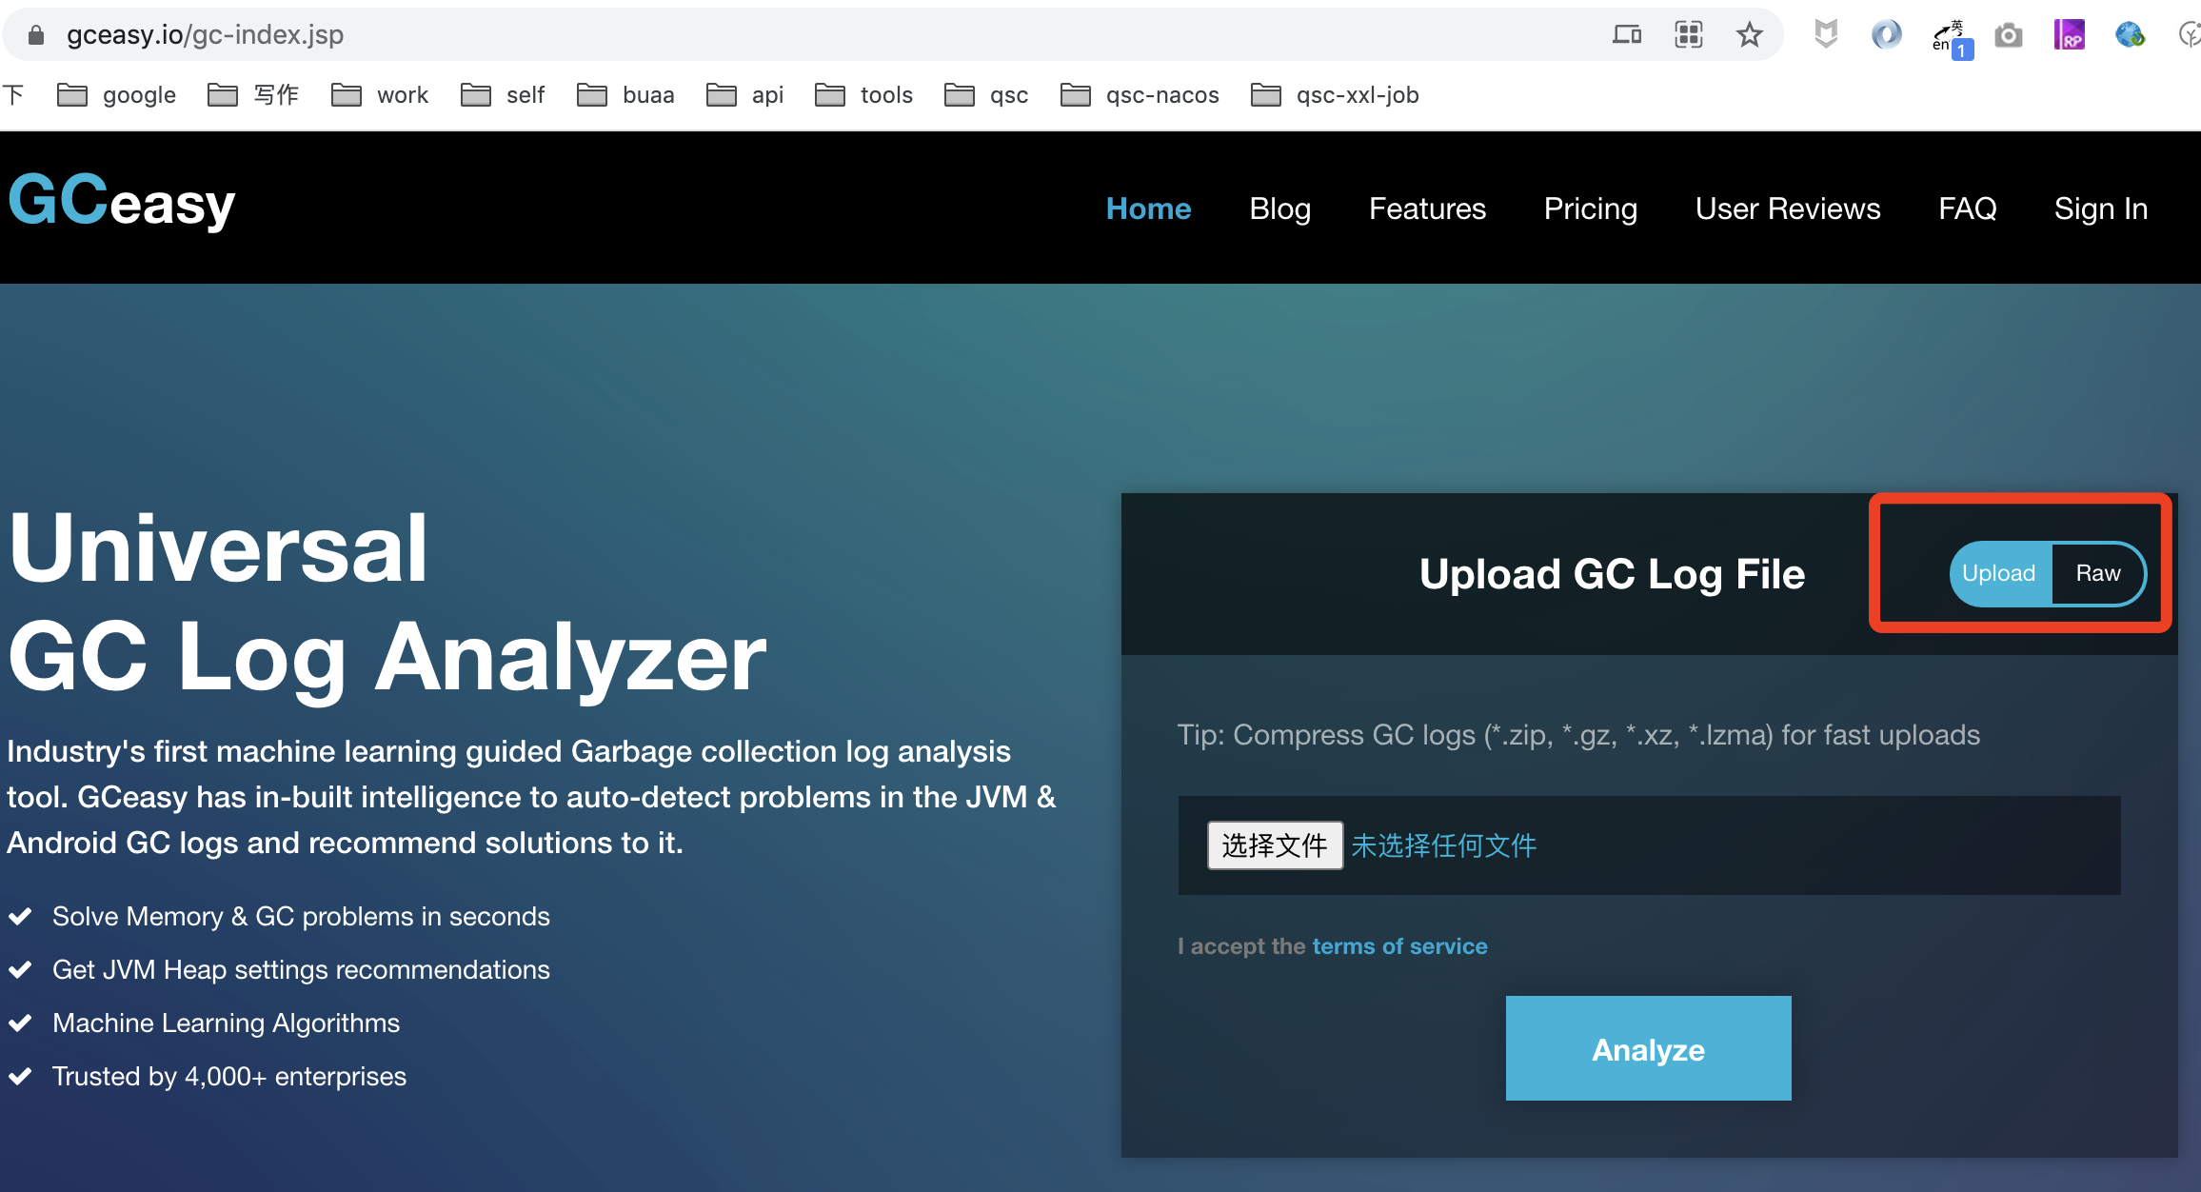Open the blue circle extension icon

[x=1886, y=35]
